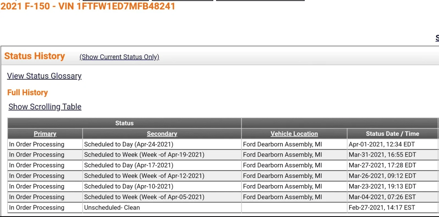Open the View Status Glossary page
The height and width of the screenshot is (217, 439).
44,76
